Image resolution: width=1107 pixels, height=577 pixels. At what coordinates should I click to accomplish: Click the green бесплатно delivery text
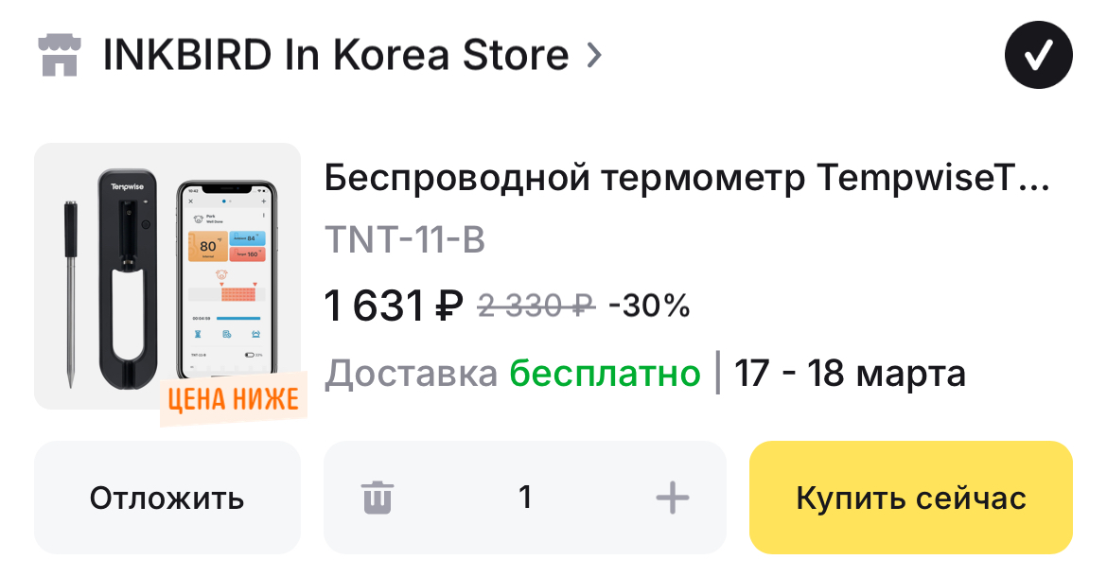click(x=606, y=374)
